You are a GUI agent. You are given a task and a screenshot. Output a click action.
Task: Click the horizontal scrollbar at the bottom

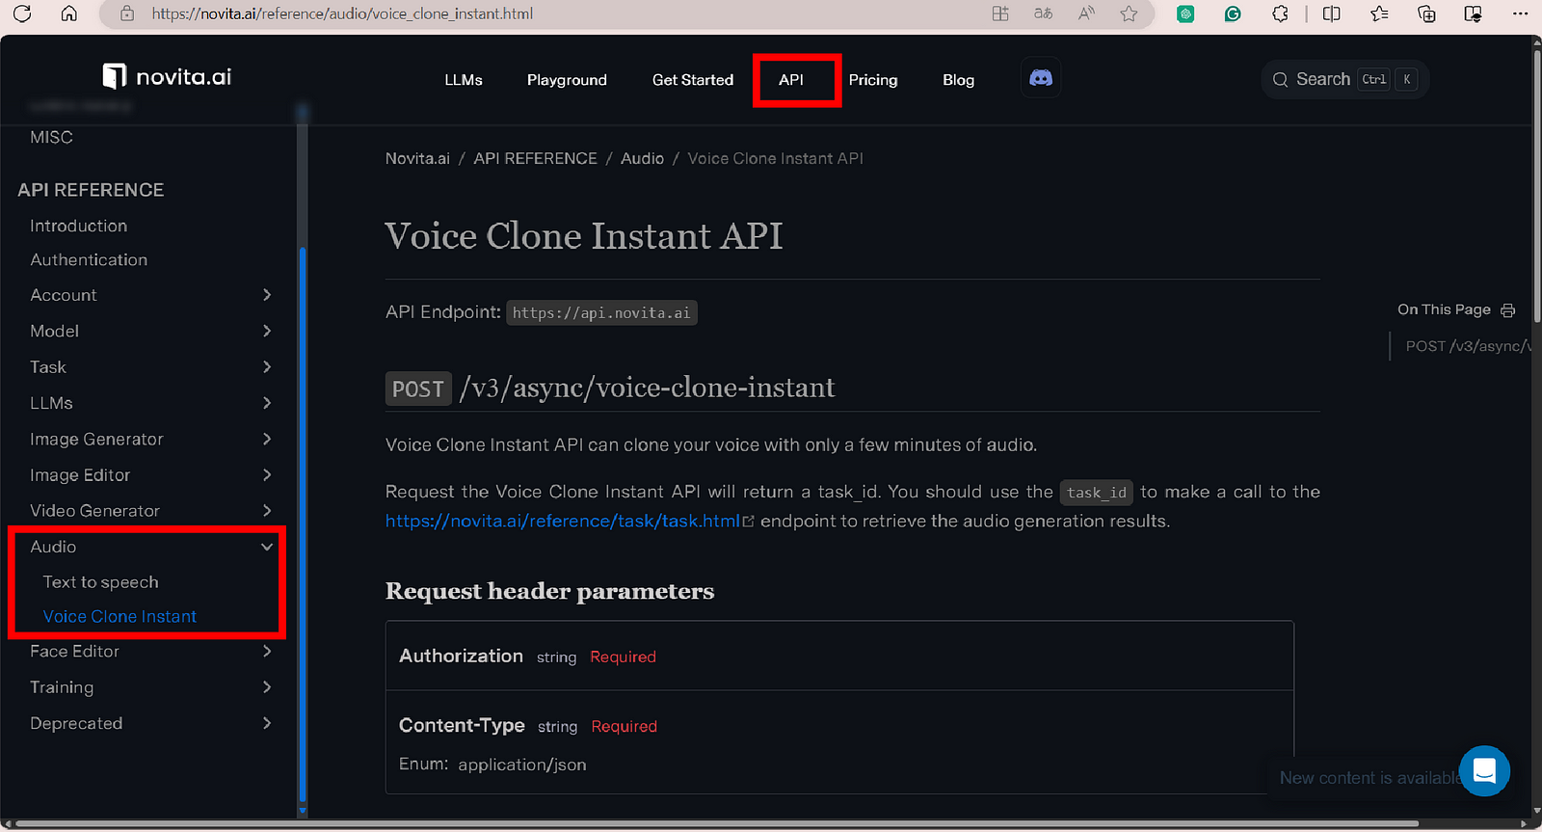(x=718, y=824)
